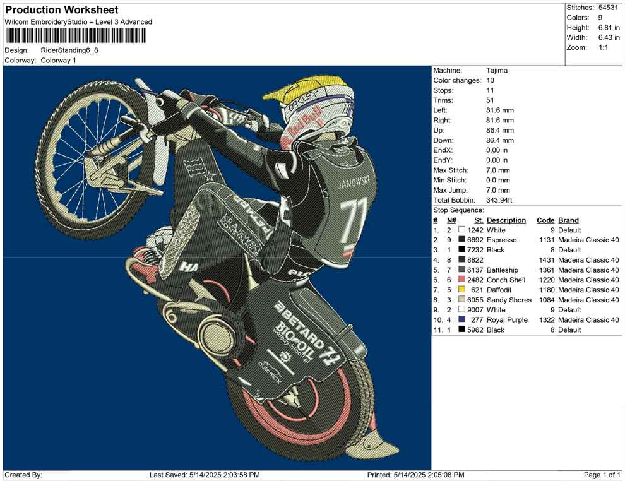The width and height of the screenshot is (625, 481).
Task: Click the Width value 6.43 in
Action: (x=609, y=37)
